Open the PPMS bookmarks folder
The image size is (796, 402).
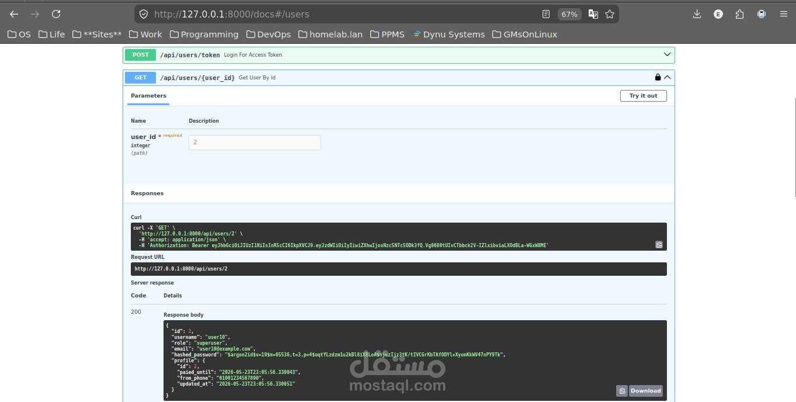pos(387,34)
